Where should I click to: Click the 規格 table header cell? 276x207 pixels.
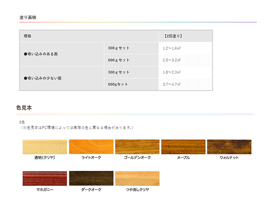point(28,36)
